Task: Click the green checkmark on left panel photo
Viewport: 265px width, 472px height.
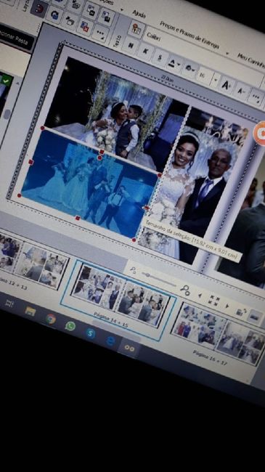Action: (7, 81)
